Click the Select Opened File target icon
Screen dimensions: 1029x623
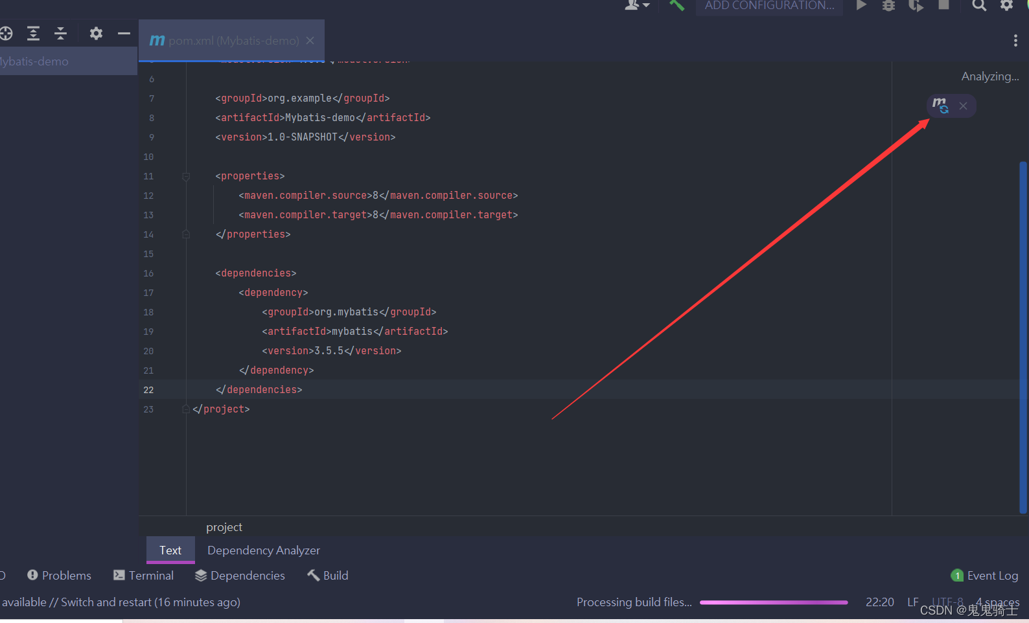click(x=6, y=33)
